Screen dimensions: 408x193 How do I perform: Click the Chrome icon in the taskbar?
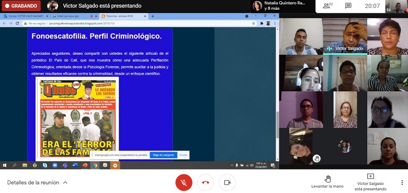click(95, 165)
